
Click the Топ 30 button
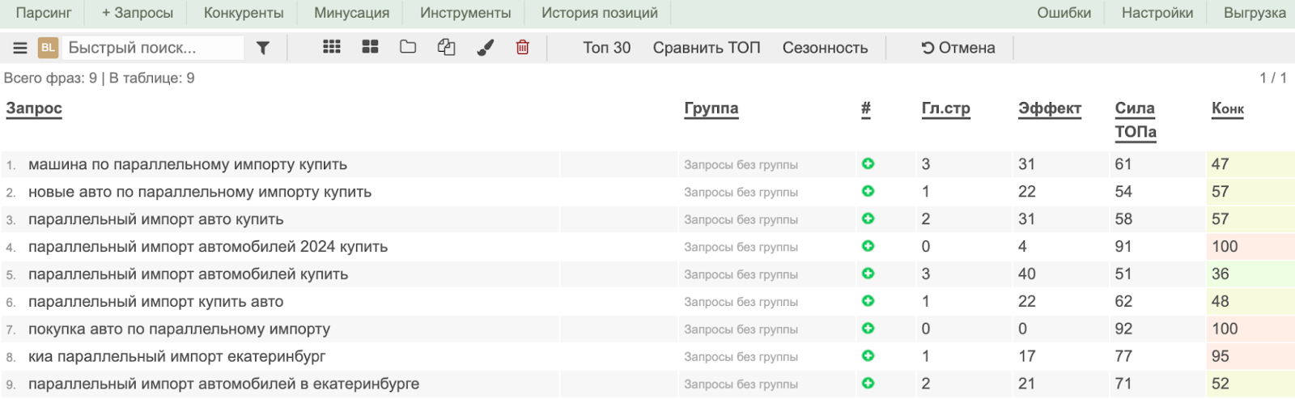click(606, 48)
